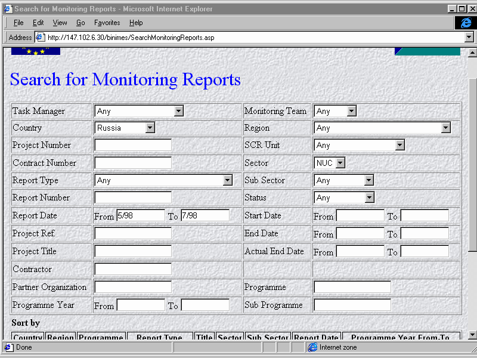This screenshot has height=358, width=477.
Task: Open the address bar URL history dropdown
Action: (468, 38)
